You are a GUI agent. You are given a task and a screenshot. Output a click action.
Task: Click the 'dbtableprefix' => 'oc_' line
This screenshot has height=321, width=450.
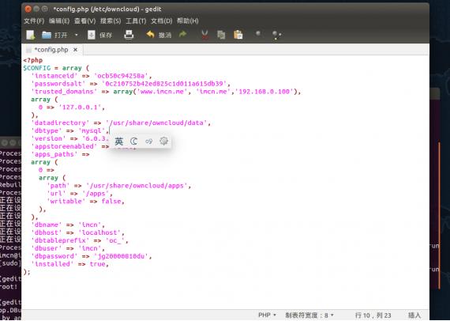pyautogui.click(x=80, y=240)
